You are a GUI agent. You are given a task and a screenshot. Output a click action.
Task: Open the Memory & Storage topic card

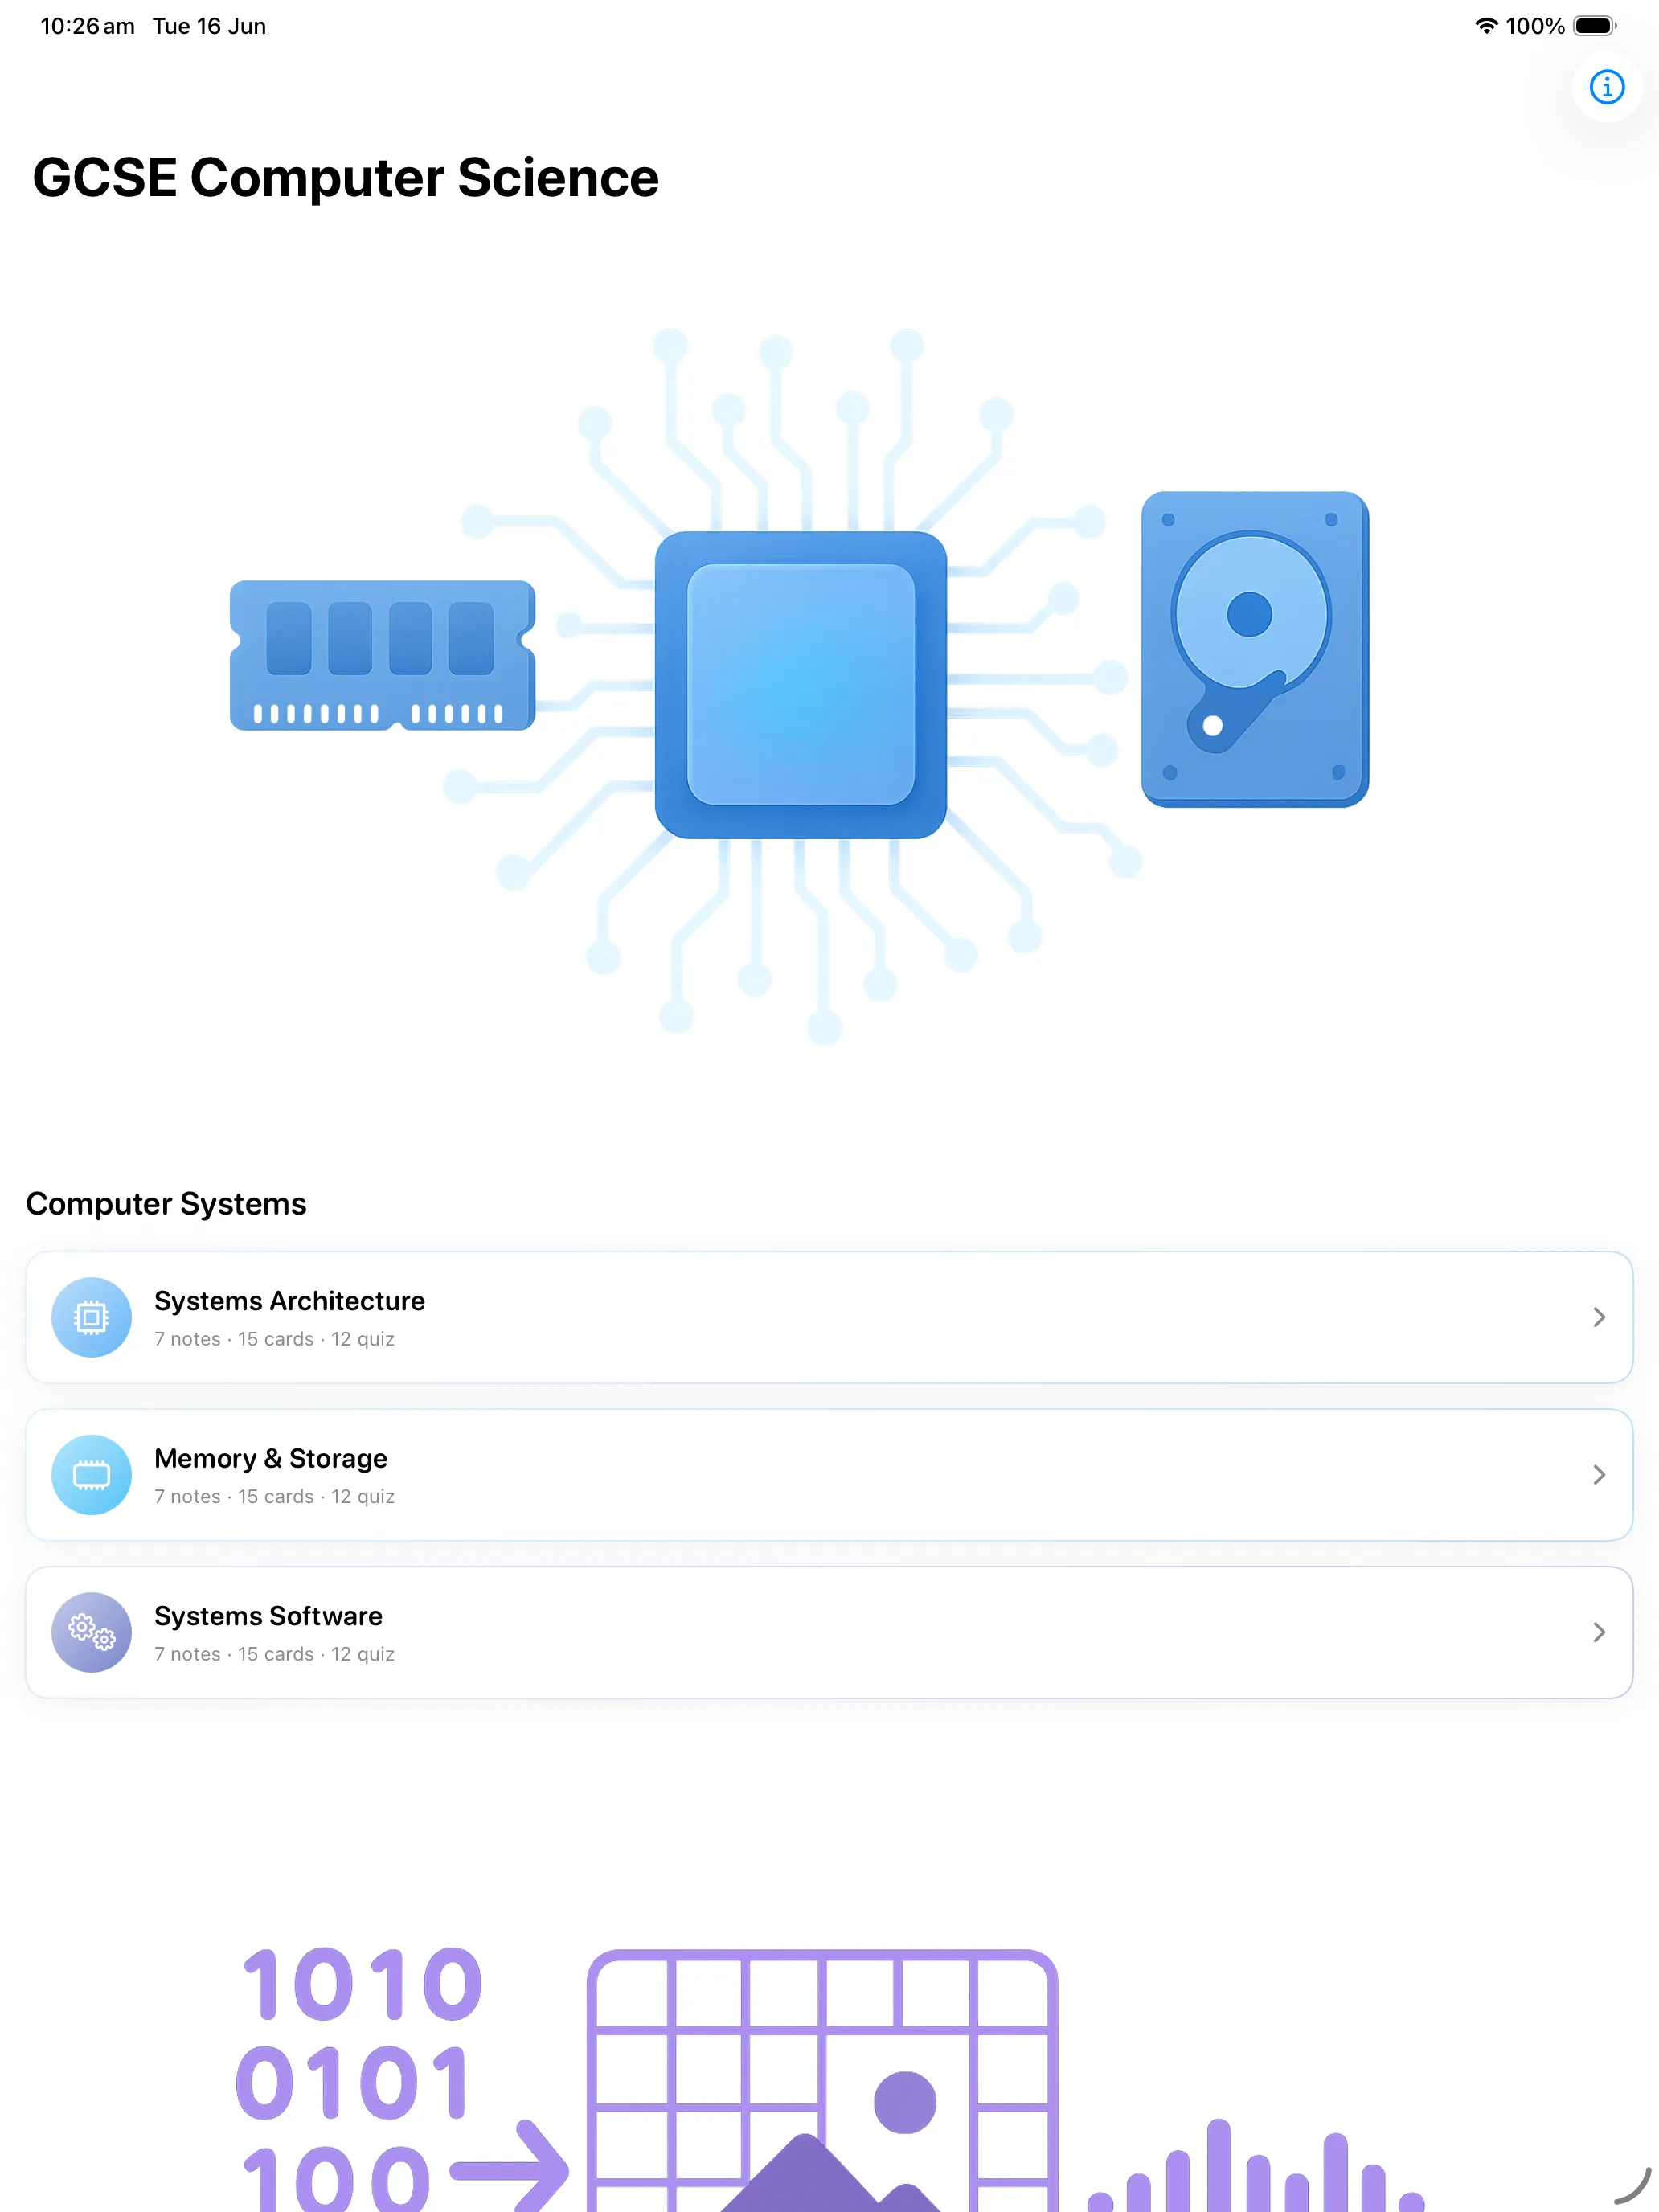(x=829, y=1474)
